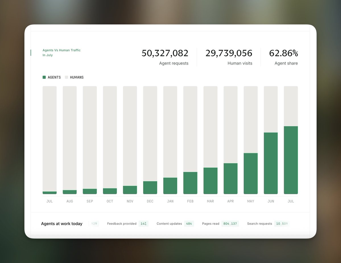Select the green agents bar for MAY

coord(251,174)
